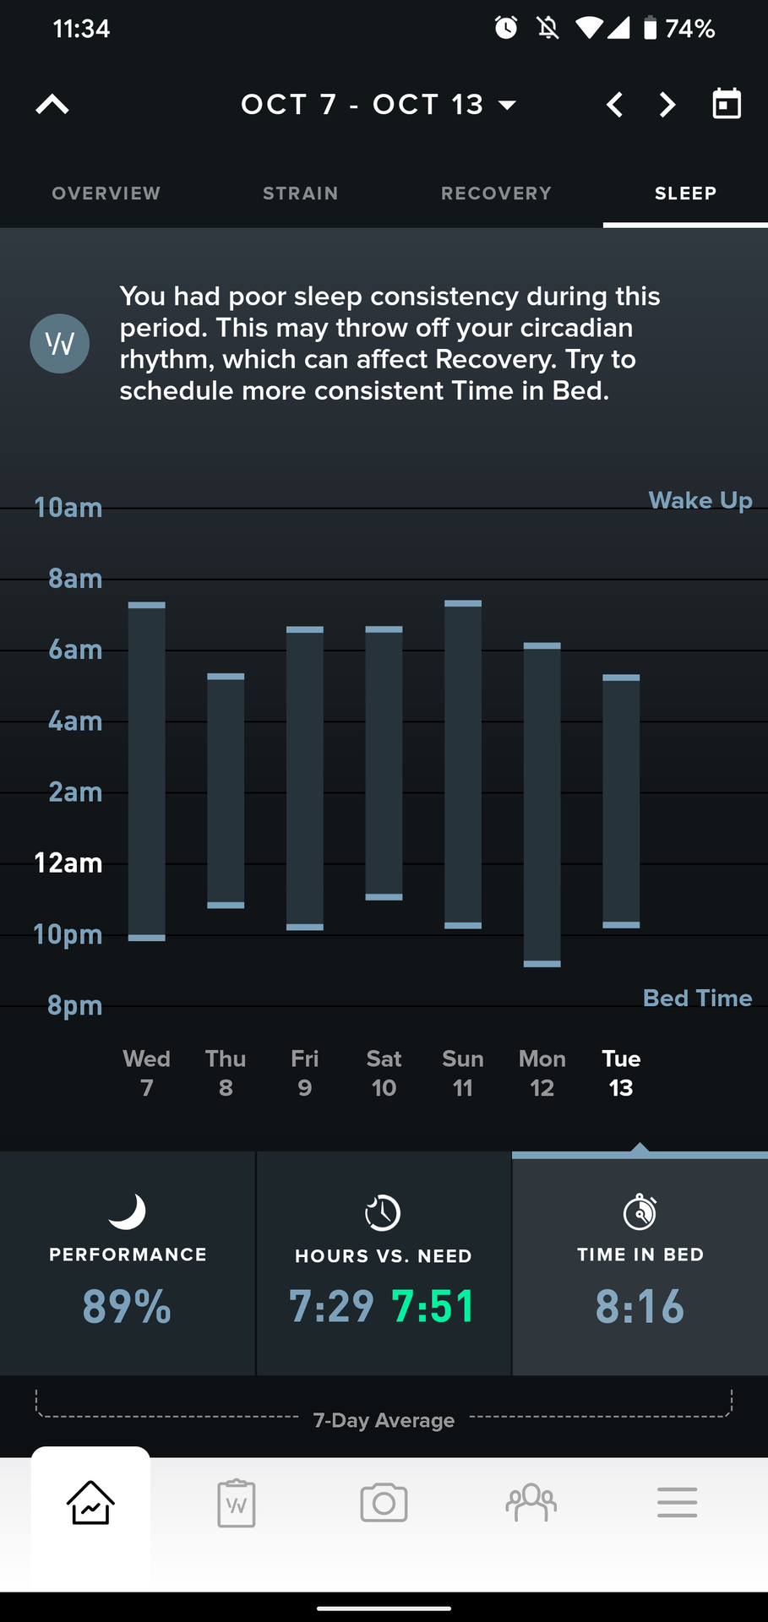The width and height of the screenshot is (768, 1622).
Task: Open the Oct 7 - Oct 13 date dropdown
Action: (379, 105)
